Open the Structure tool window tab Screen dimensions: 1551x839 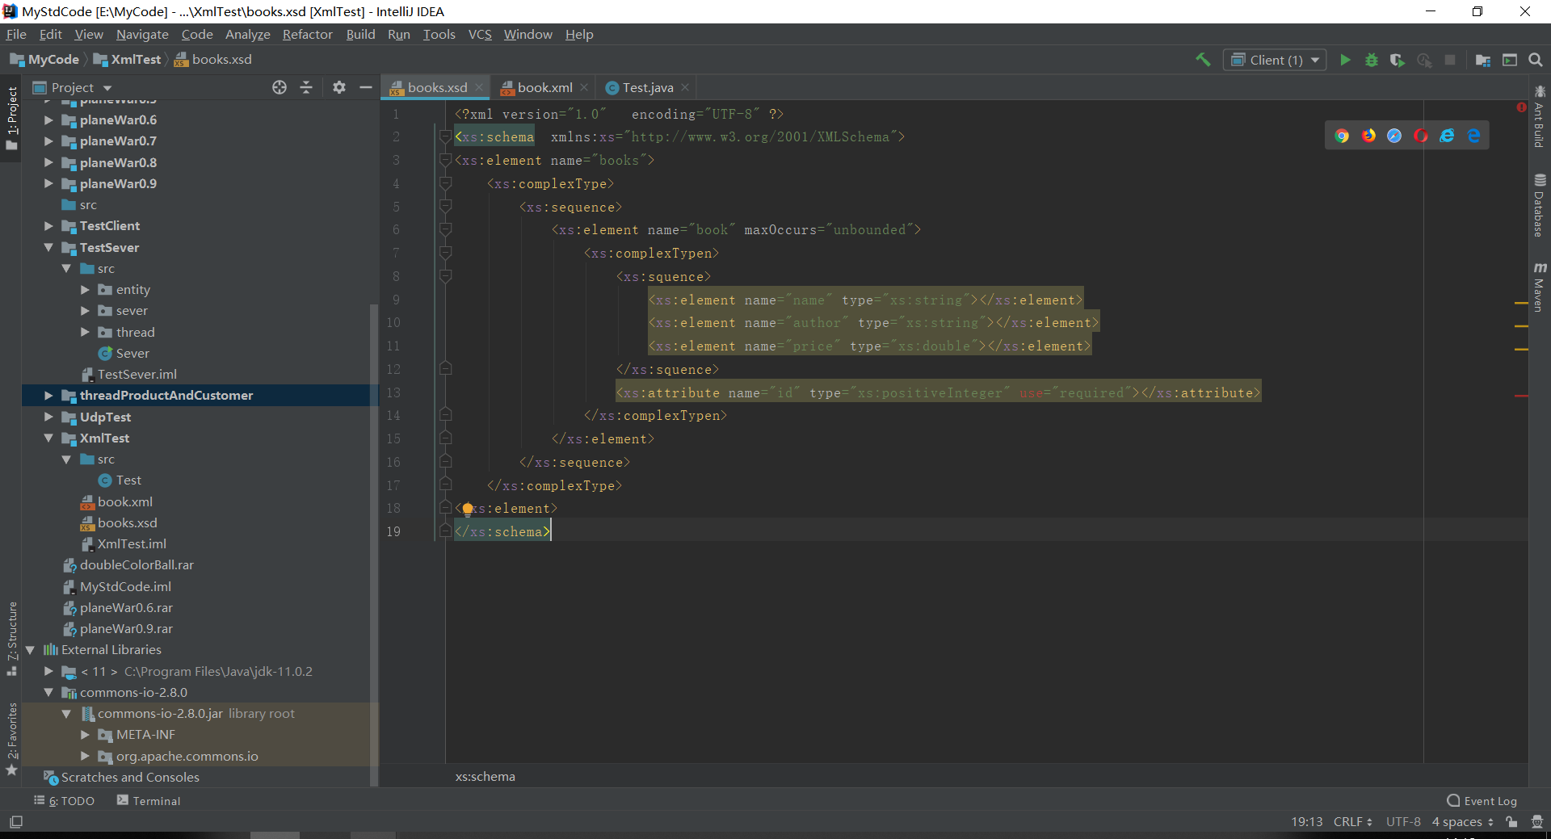tap(11, 638)
